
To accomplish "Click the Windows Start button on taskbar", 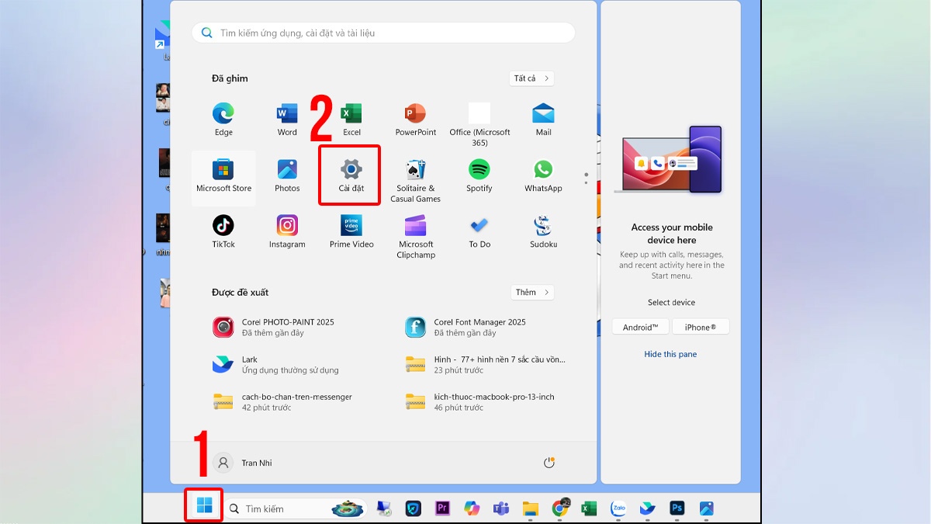I will (204, 506).
